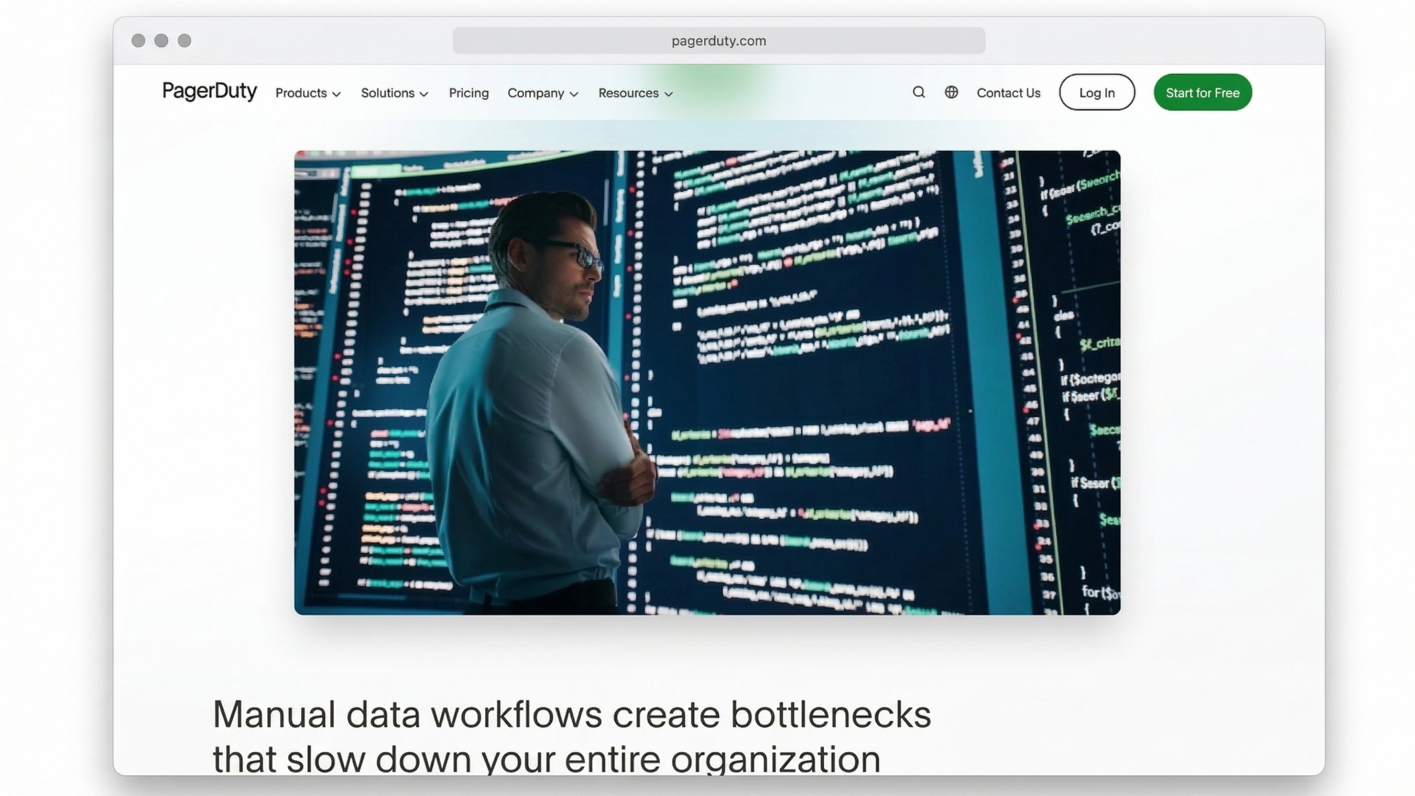Click the red window close dot
The width and height of the screenshot is (1415, 796).
[138, 40]
